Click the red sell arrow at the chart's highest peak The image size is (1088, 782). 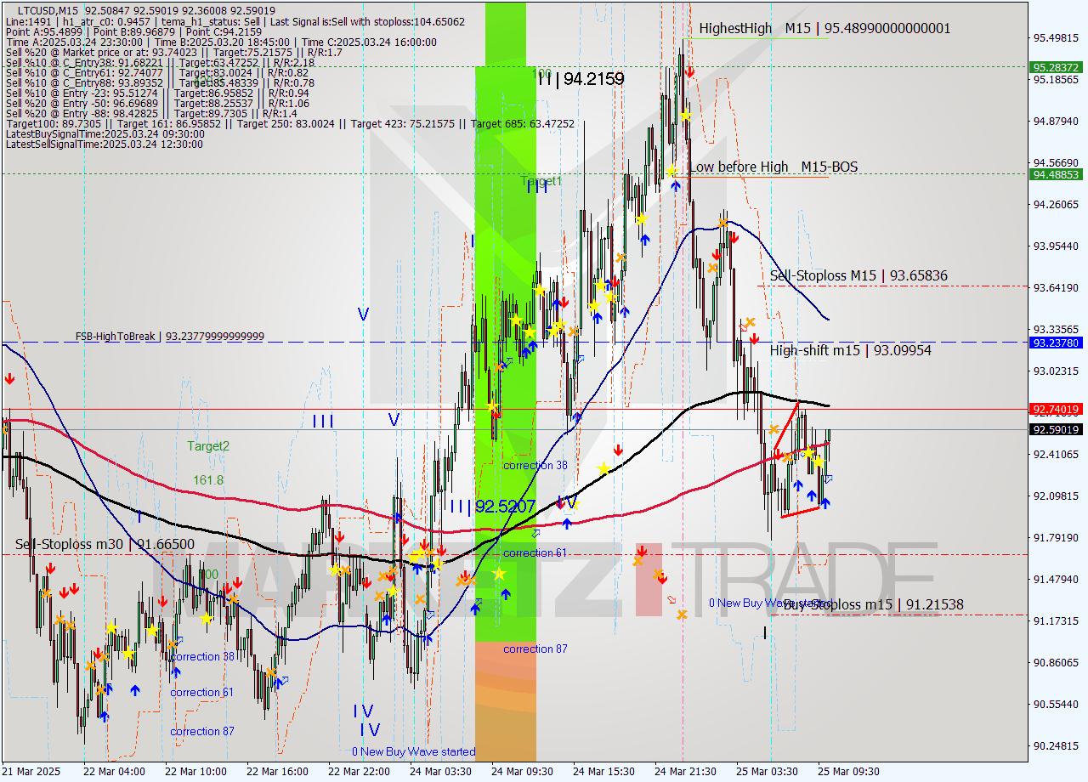tap(690, 71)
